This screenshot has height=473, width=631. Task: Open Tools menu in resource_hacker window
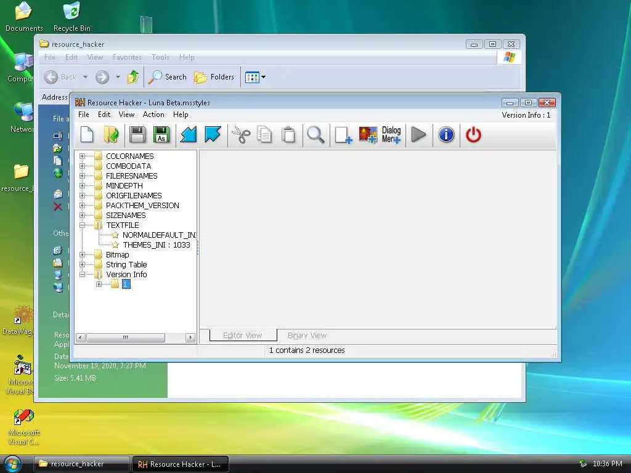160,57
